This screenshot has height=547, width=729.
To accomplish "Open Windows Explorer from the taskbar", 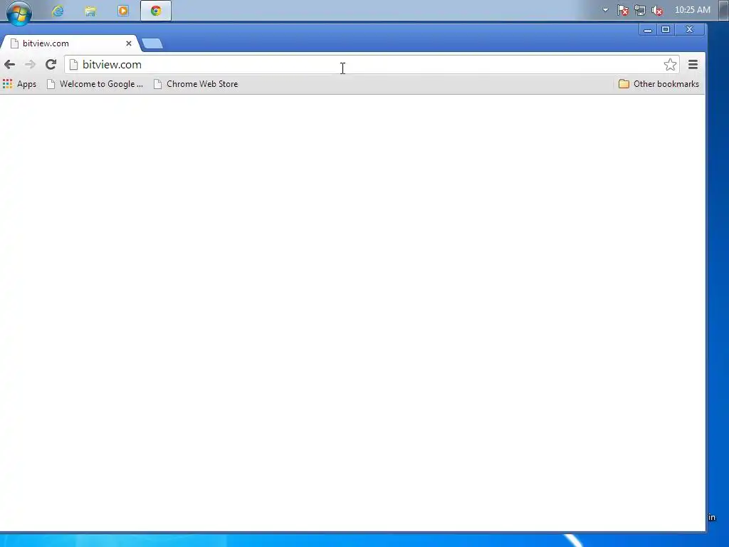I will tap(90, 11).
